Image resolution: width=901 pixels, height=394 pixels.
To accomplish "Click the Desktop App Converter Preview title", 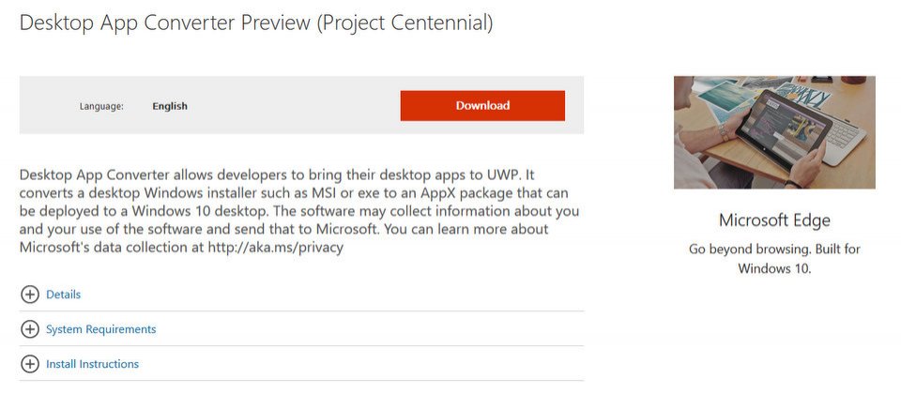I will (165, 23).
